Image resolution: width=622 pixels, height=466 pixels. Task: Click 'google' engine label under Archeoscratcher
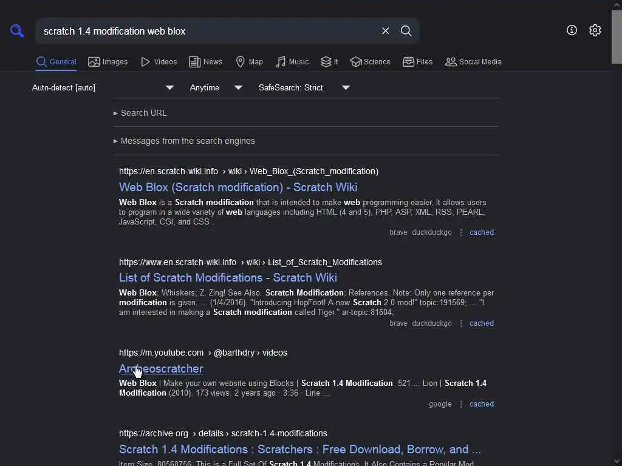440,404
